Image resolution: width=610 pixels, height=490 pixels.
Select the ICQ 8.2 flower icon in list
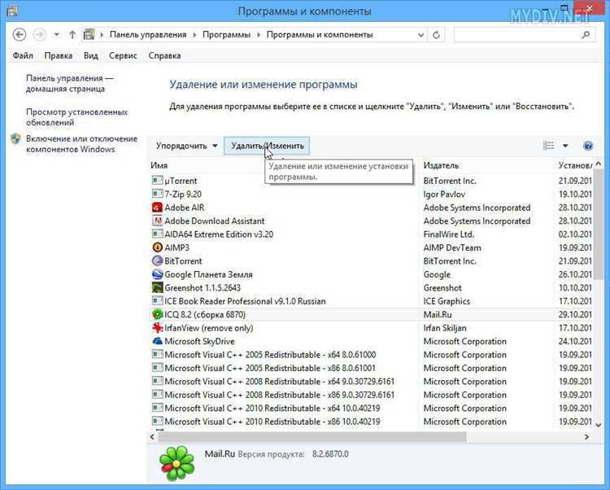click(x=157, y=314)
